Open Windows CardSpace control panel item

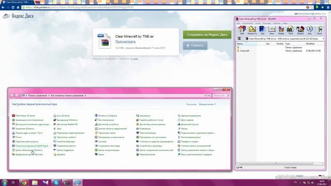pos(106,116)
